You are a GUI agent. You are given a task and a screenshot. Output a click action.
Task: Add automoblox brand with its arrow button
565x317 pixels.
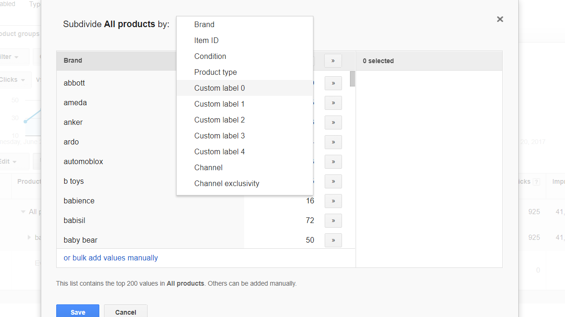tap(333, 162)
